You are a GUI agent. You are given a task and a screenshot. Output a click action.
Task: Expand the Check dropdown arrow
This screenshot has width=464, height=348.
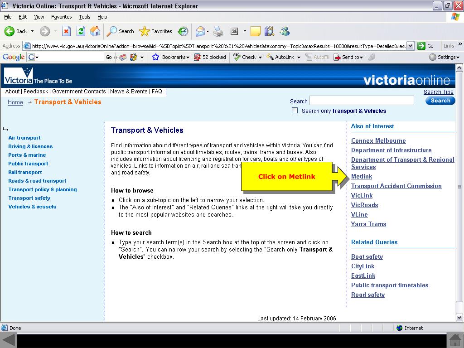coord(260,58)
